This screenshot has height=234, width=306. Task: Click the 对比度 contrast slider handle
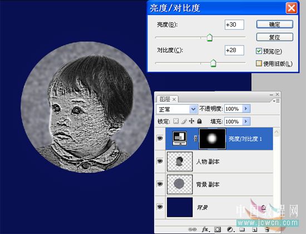pyautogui.click(x=213, y=63)
